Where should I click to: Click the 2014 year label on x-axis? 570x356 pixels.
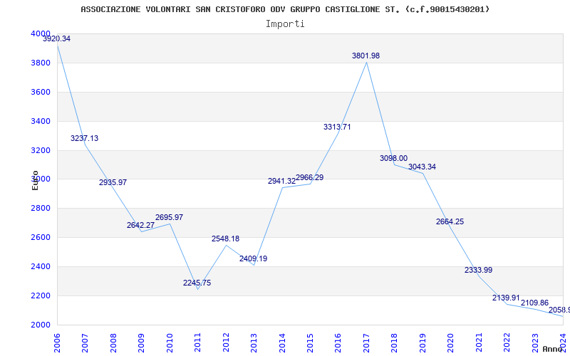pos(282,342)
